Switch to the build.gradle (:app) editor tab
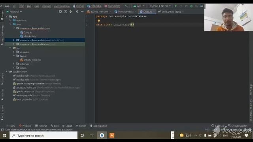 [x=171, y=11]
